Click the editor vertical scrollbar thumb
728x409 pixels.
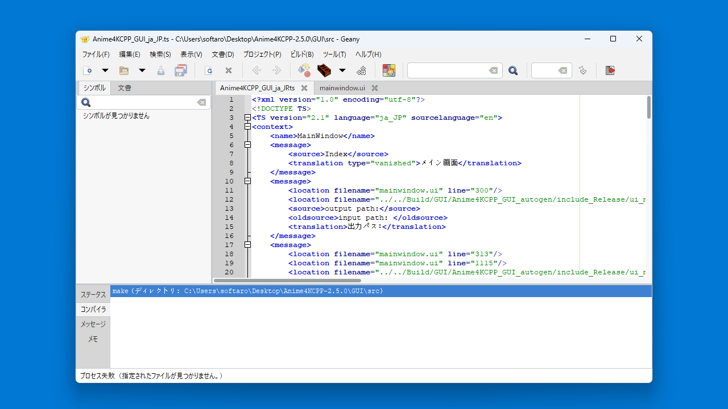pos(649,107)
